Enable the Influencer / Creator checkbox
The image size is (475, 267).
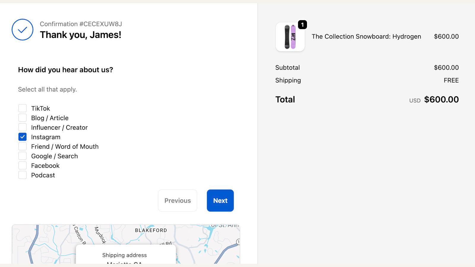pyautogui.click(x=23, y=127)
